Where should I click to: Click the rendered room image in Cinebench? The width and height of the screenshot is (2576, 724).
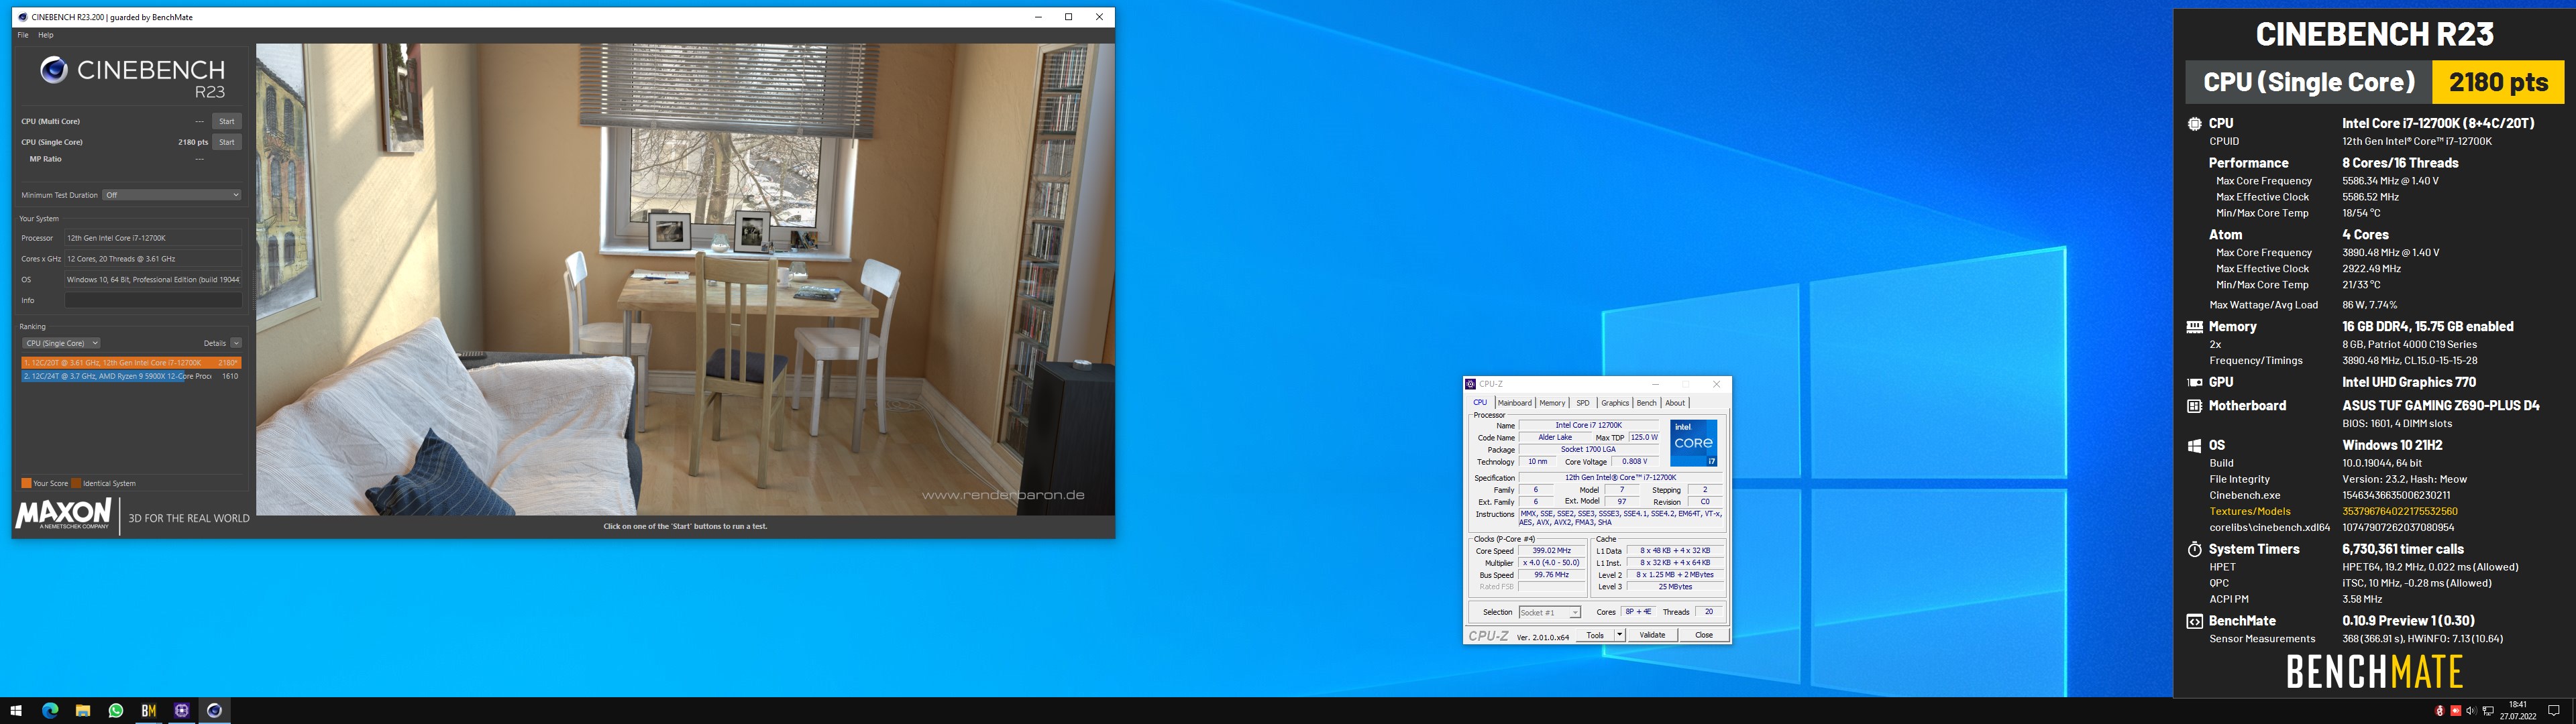pos(685,279)
